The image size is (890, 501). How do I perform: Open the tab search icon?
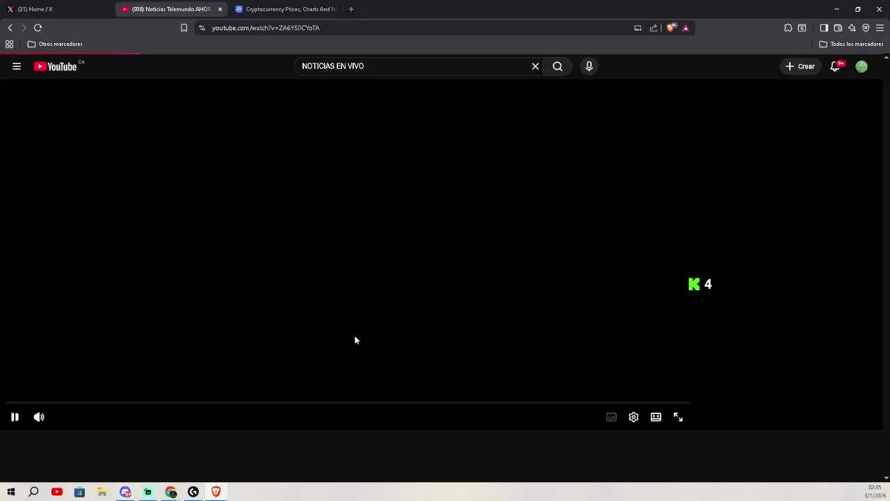pyautogui.click(x=802, y=28)
